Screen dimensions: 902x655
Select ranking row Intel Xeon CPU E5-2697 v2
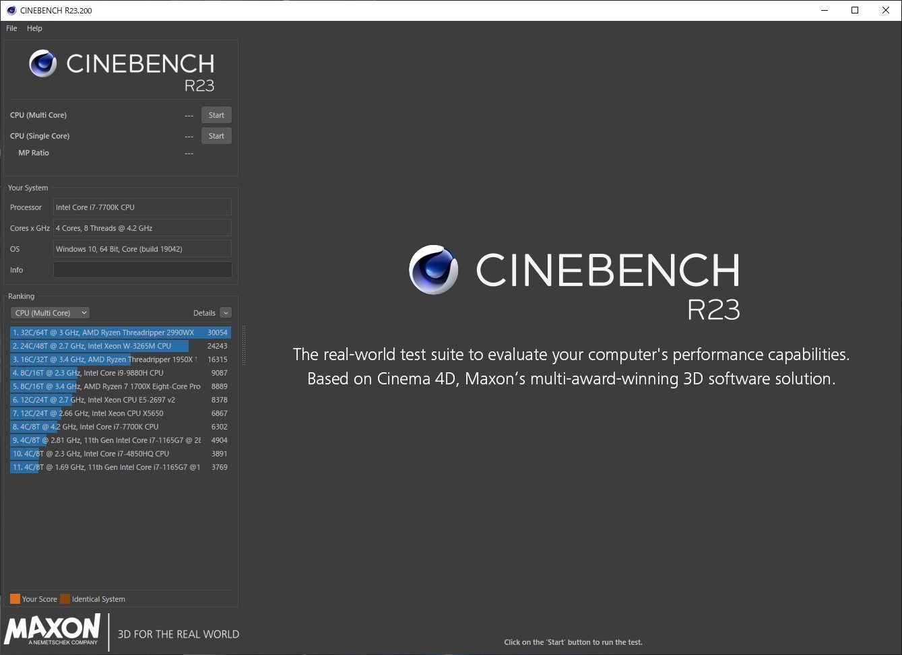[x=121, y=400]
